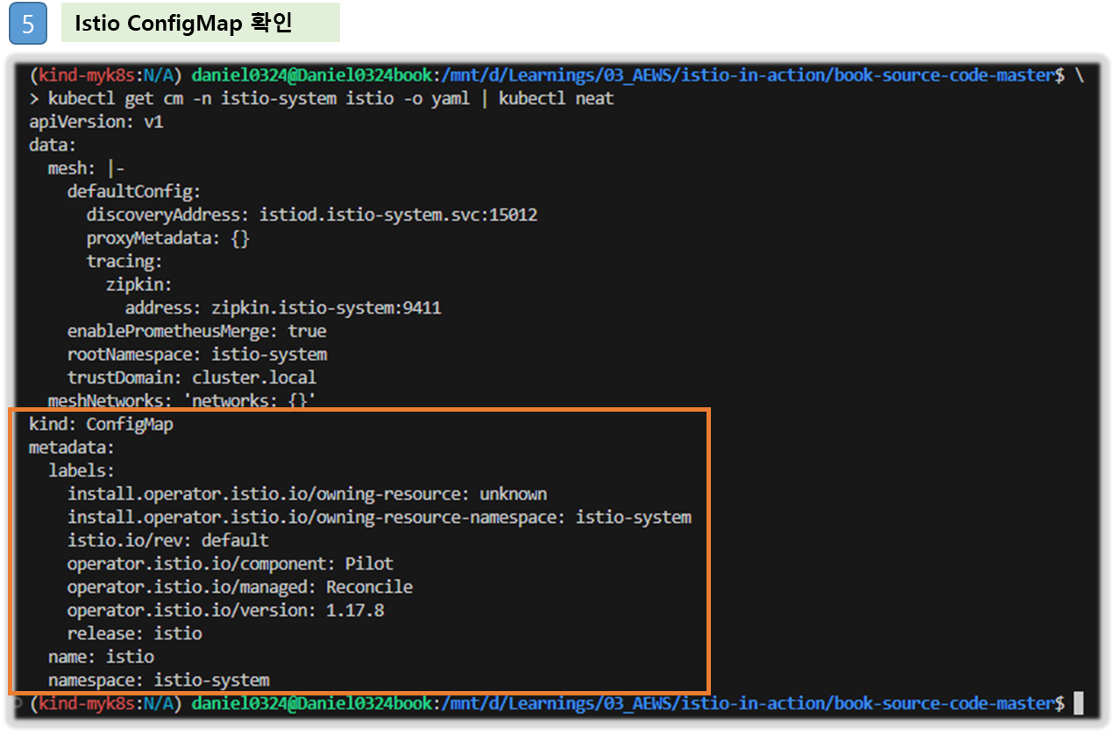Click the kubectl get cm command line
The height and width of the screenshot is (734, 1115).
[322, 98]
